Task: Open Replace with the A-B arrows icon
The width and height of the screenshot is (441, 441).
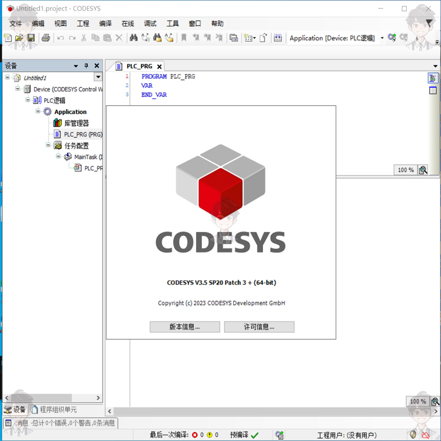Action: pos(146,37)
